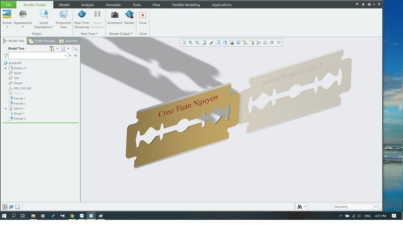Select Sketch 1 in the tree
Image resolution: width=403 pixels, height=227 pixels.
[x=16, y=93]
